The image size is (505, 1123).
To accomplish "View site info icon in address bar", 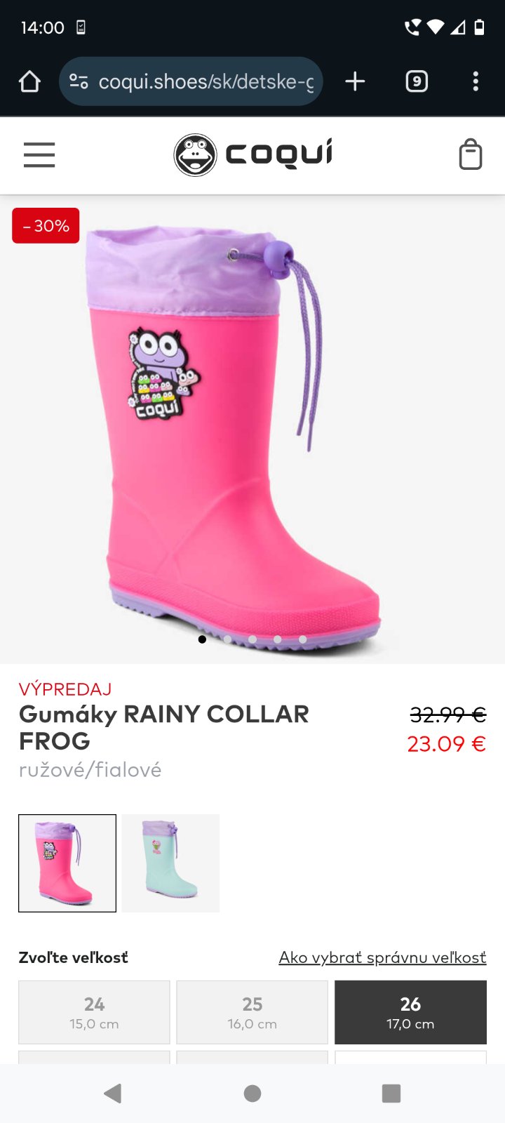I will pos(79,81).
